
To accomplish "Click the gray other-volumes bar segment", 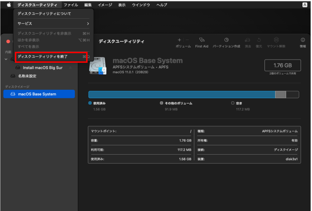I will [x=280, y=95].
